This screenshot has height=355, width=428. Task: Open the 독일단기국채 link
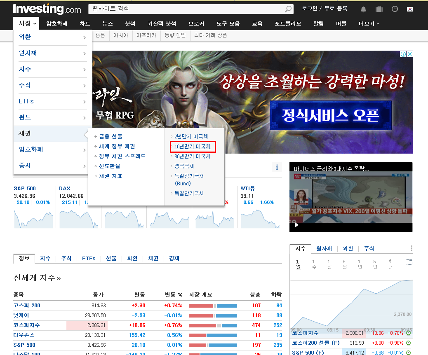click(189, 193)
